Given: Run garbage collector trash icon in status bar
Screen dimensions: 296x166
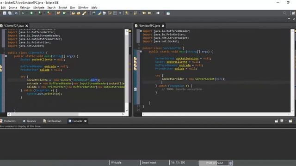Looking at the screenshot, I should (x=230, y=163).
